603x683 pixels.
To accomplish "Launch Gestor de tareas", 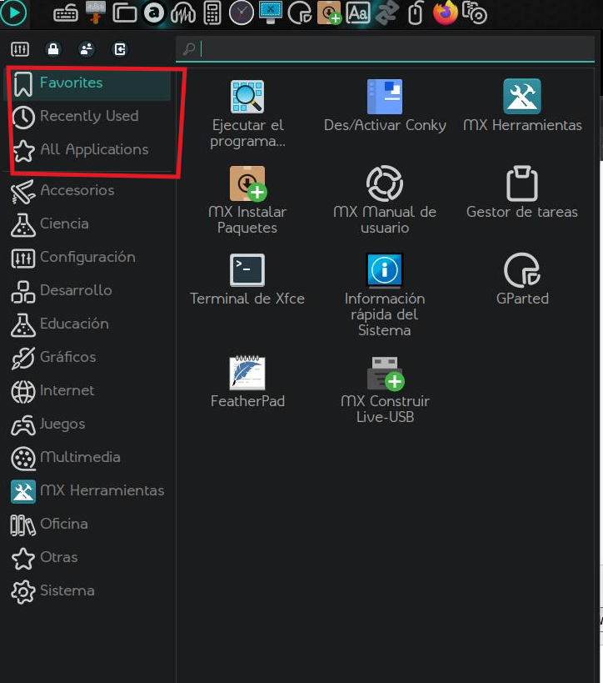I will (522, 193).
